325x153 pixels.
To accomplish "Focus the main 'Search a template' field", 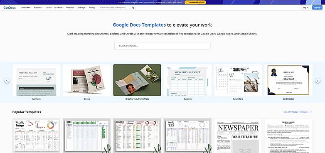I will 162,46.
